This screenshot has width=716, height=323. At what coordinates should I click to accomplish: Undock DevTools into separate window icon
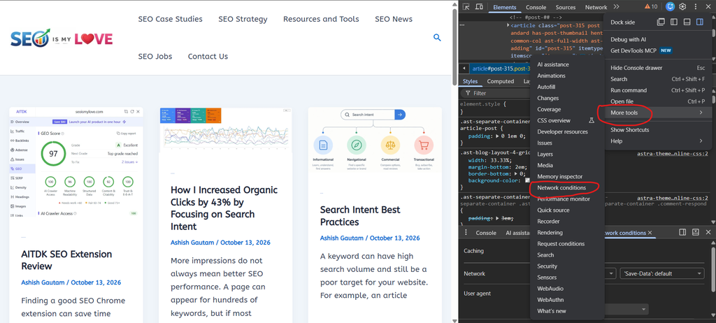click(661, 22)
